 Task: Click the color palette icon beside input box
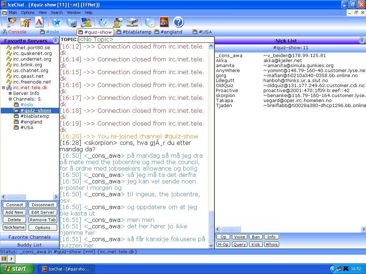tap(4, 259)
